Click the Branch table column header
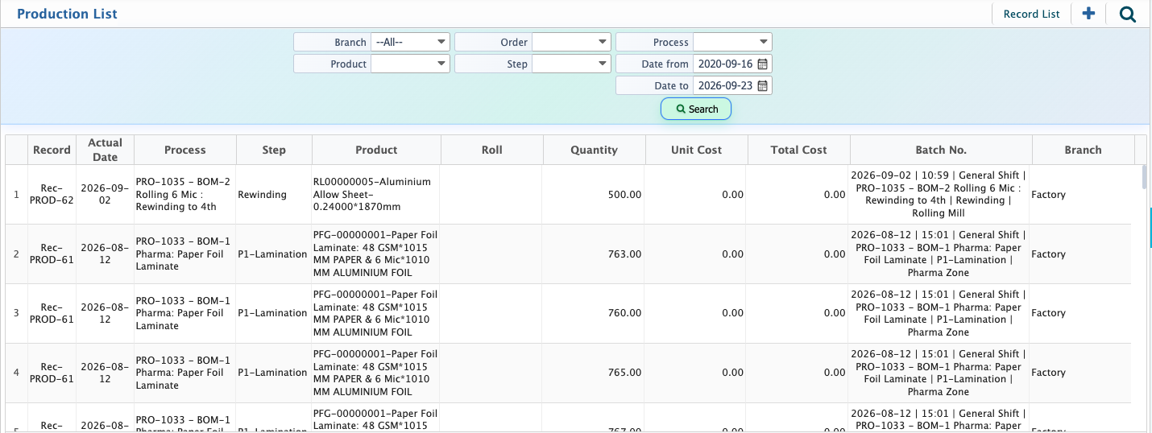 pyautogui.click(x=1083, y=150)
